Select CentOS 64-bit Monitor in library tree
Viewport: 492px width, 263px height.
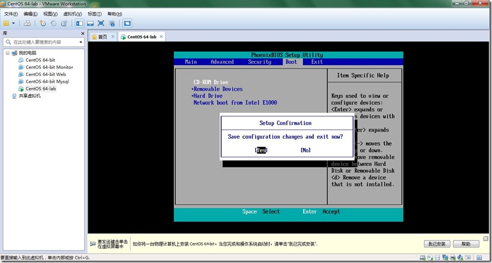click(x=50, y=67)
